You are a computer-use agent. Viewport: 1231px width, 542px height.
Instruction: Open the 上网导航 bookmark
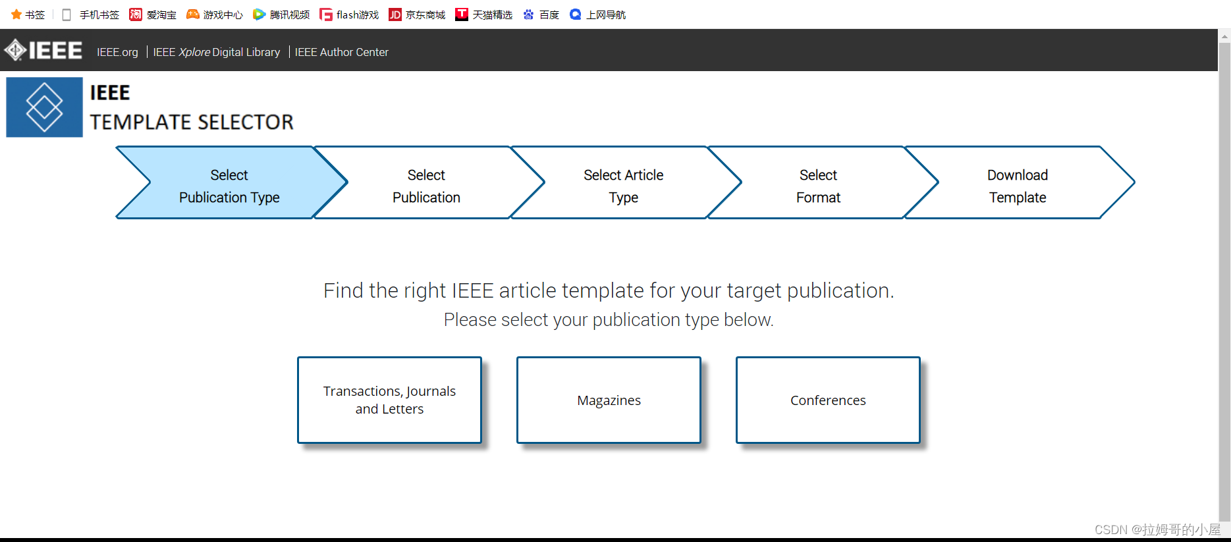597,14
